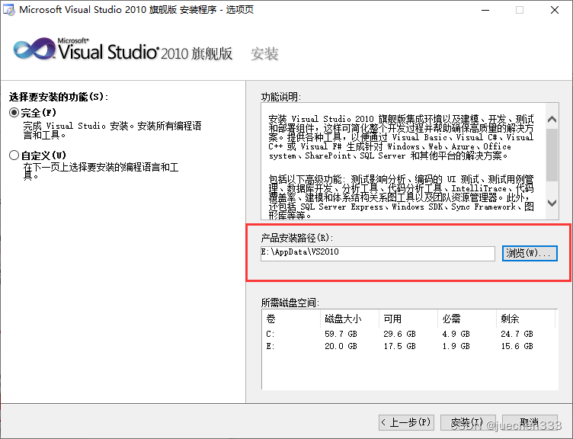573x439 pixels.
Task: Click the 所需磁盘空间 label
Action: tap(290, 303)
